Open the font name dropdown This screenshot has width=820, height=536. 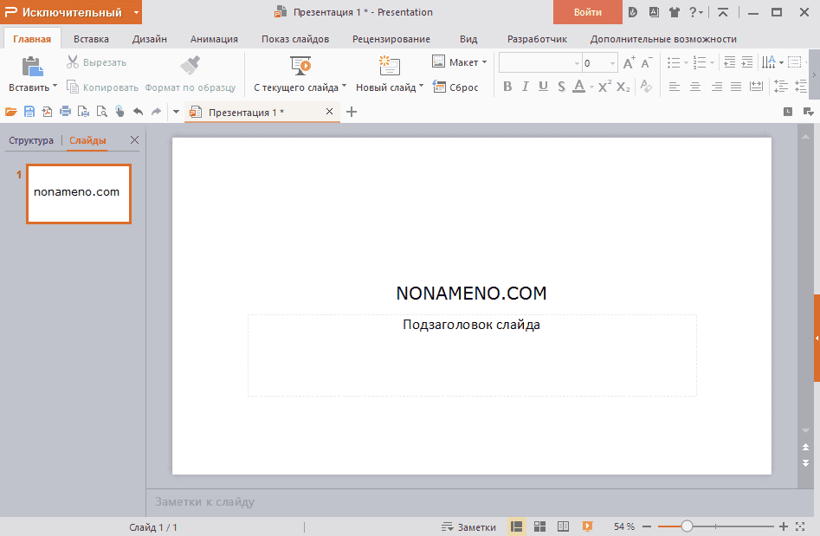(x=577, y=63)
